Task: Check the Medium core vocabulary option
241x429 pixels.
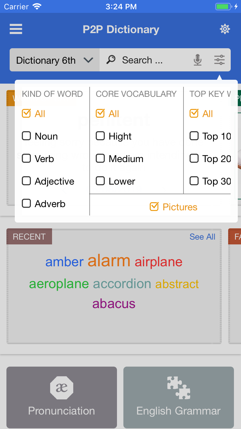Action: tap(101, 159)
